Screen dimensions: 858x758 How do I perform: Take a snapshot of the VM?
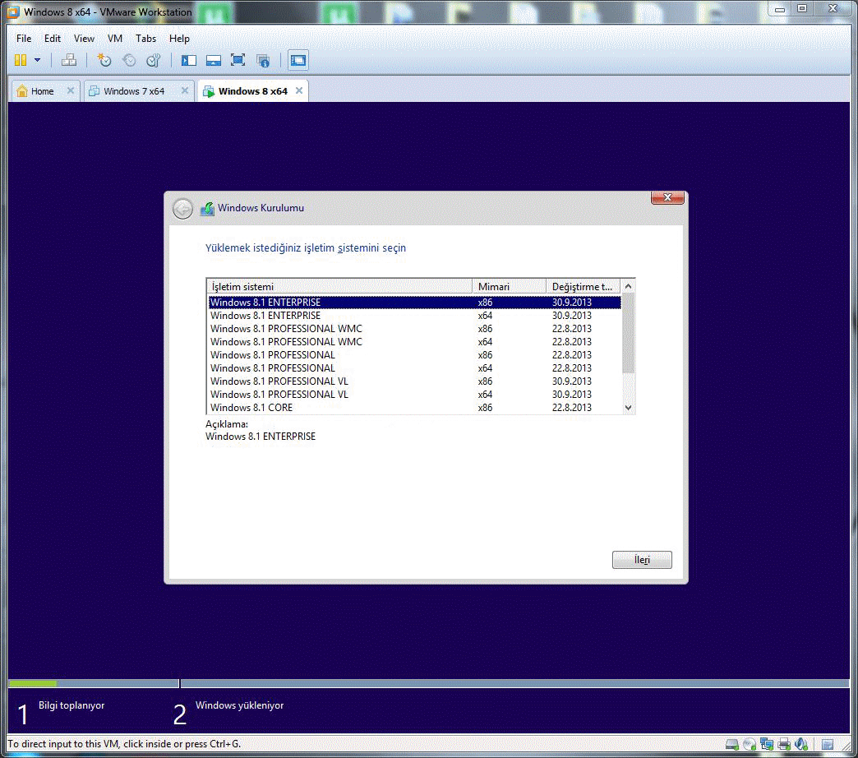pyautogui.click(x=104, y=60)
